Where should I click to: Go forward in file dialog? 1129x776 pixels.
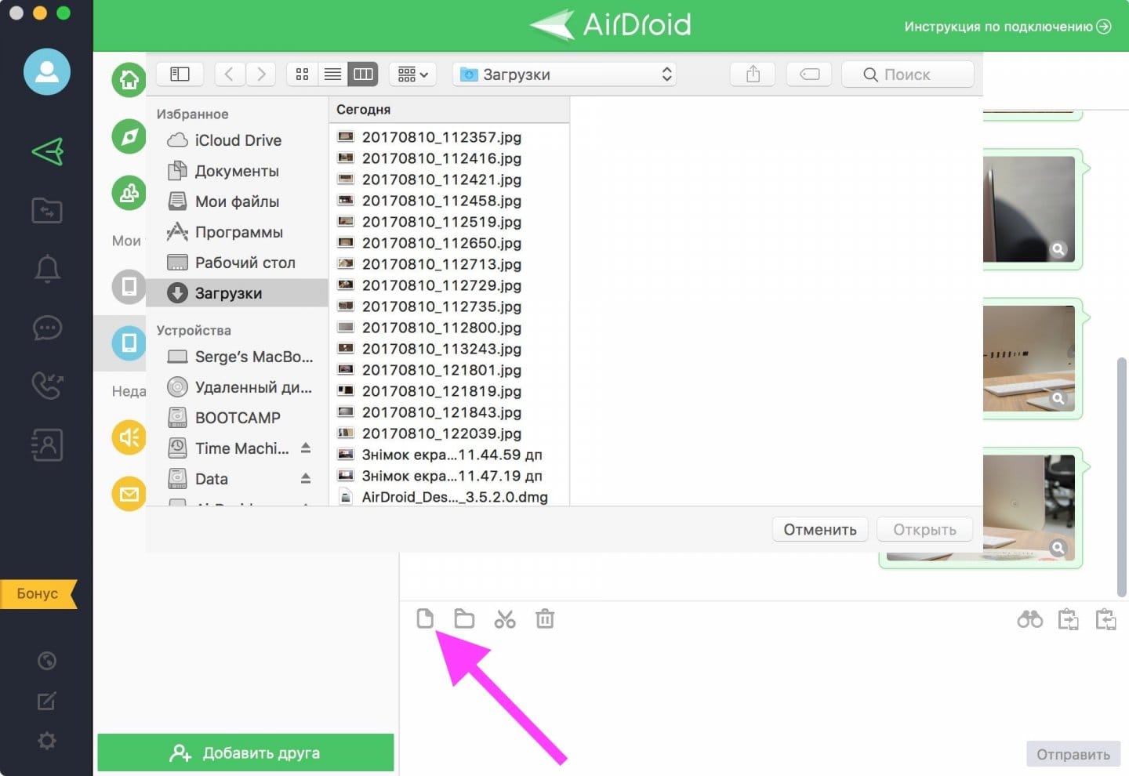pyautogui.click(x=261, y=74)
